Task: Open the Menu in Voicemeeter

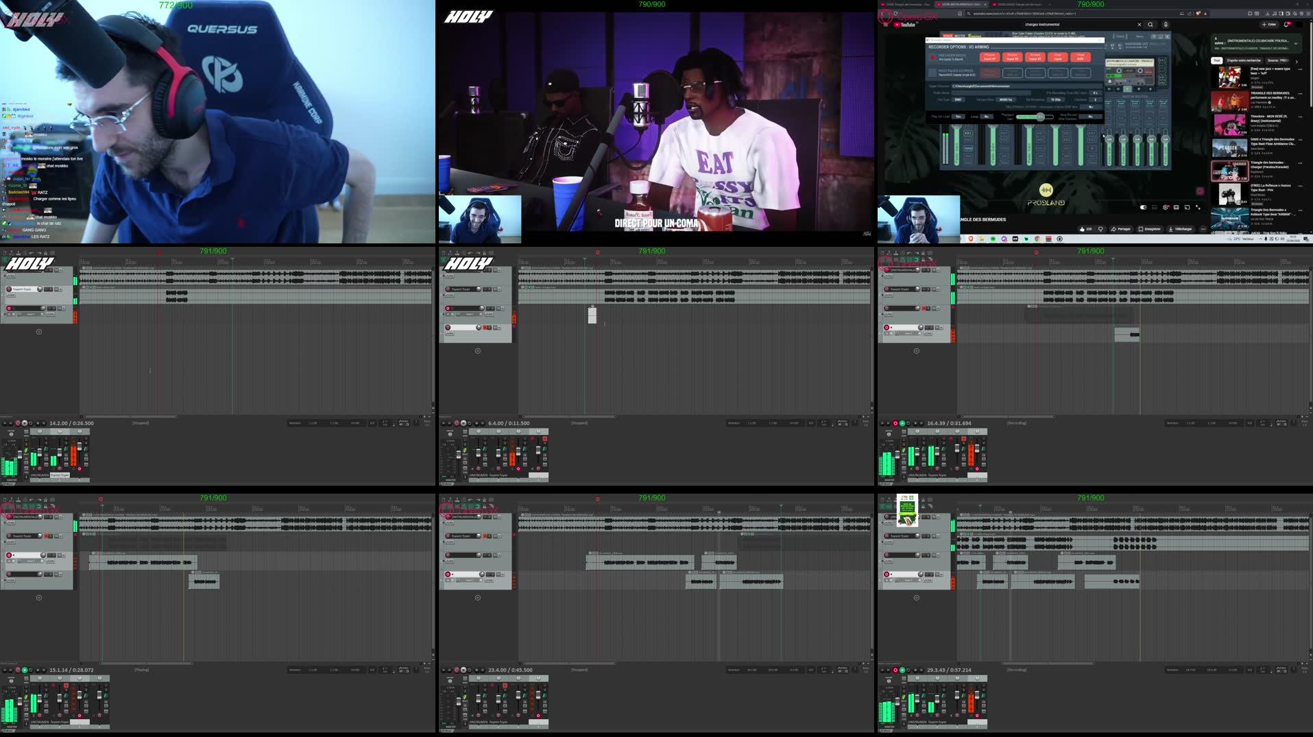Action: [1140, 36]
